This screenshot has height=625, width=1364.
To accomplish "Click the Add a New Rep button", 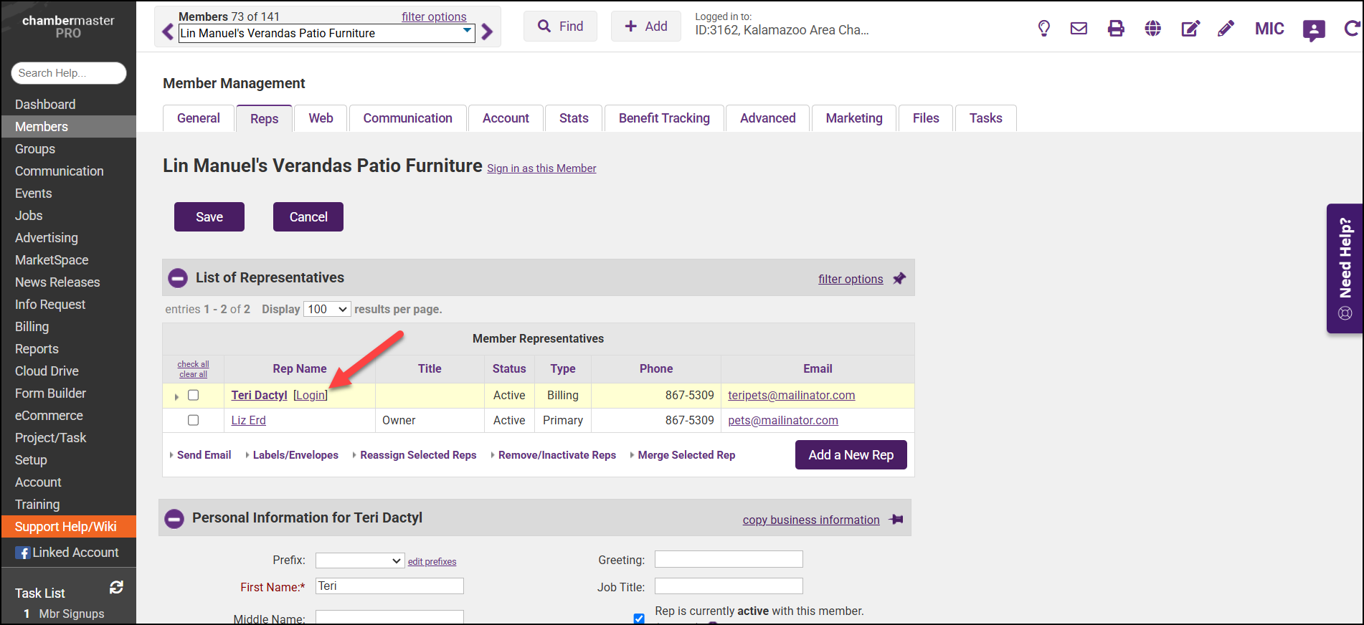I will pyautogui.click(x=851, y=455).
